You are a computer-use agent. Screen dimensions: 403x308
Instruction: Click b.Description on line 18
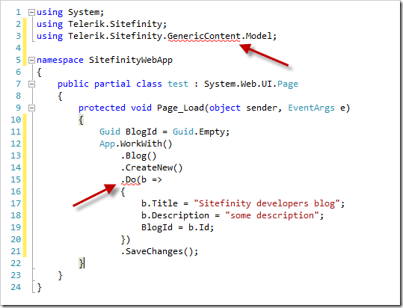tap(175, 215)
